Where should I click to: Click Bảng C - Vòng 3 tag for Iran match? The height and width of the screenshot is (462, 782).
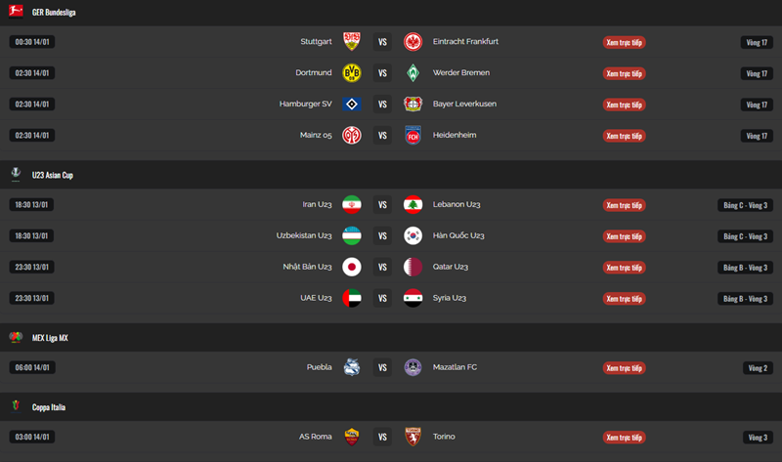click(746, 205)
